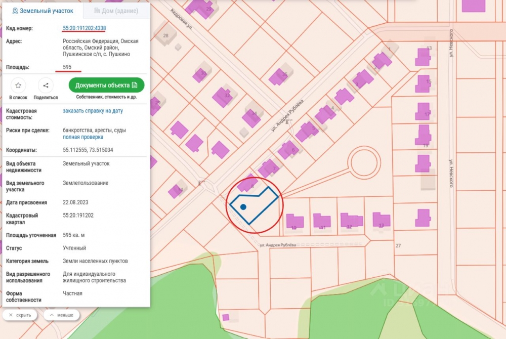This screenshot has width=506, height=339.
Task: Click the Кедровая ул. street label
Action: click(181, 19)
